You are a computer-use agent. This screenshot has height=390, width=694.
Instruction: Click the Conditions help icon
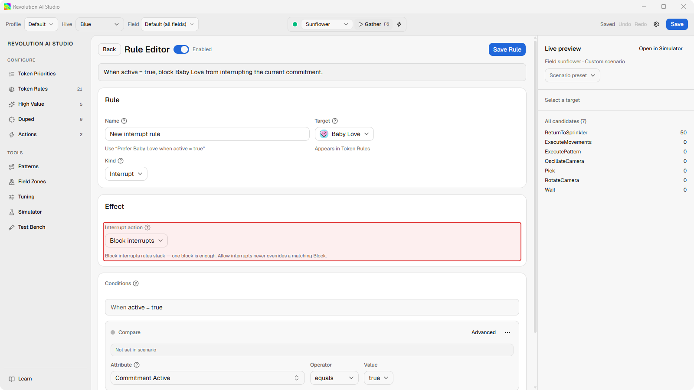pos(136,283)
